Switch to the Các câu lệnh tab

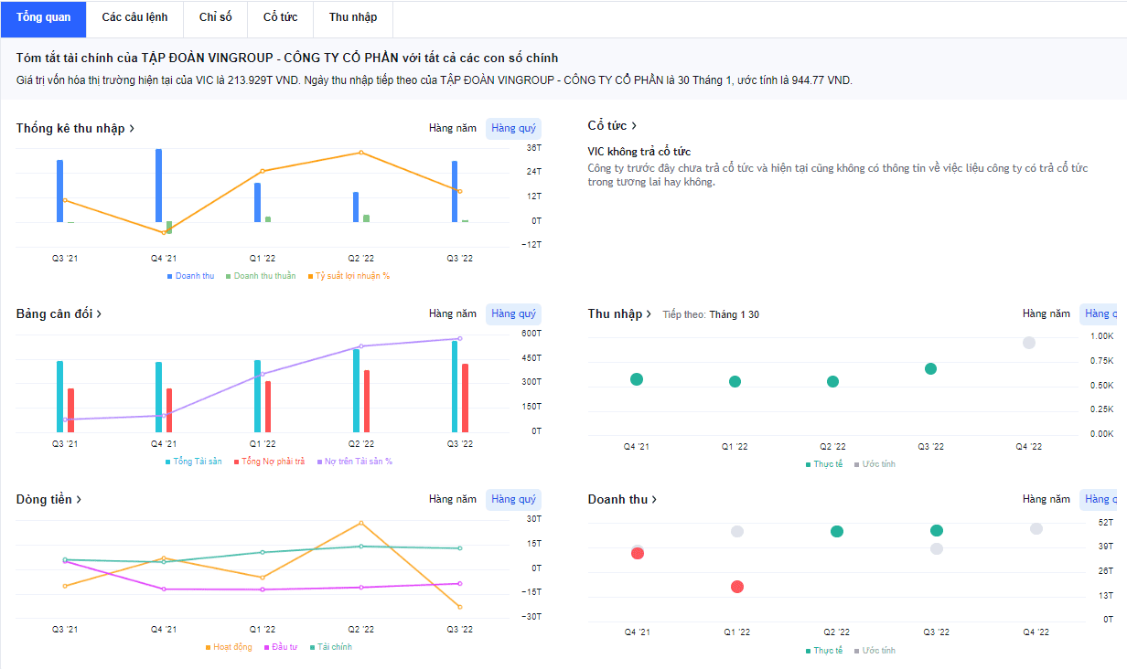click(134, 17)
